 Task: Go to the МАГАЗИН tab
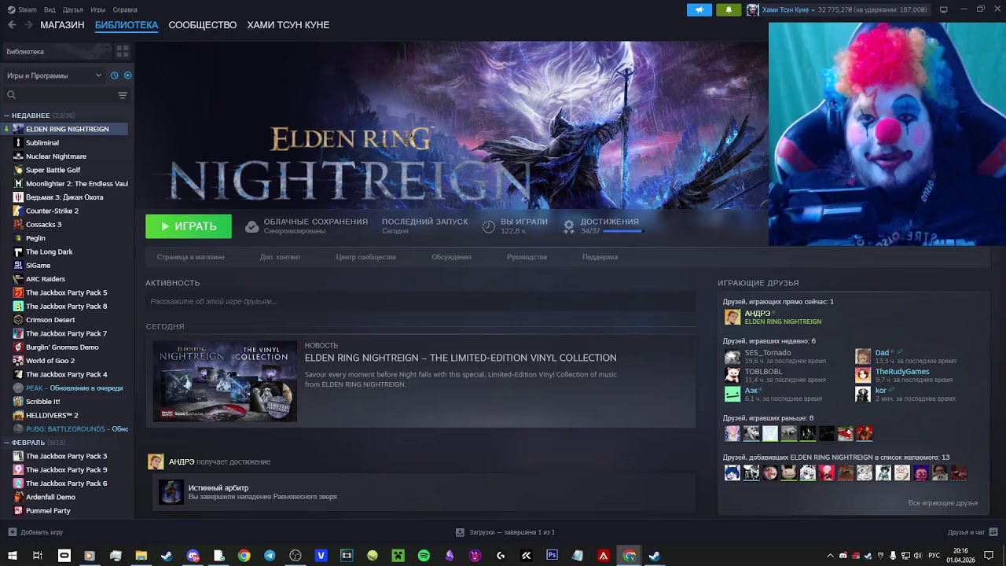62,25
